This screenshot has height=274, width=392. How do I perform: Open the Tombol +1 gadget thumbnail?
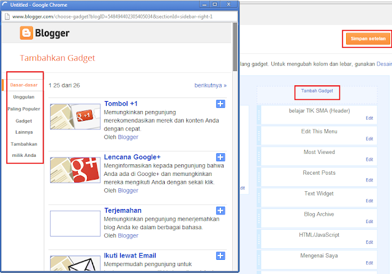tap(75, 116)
